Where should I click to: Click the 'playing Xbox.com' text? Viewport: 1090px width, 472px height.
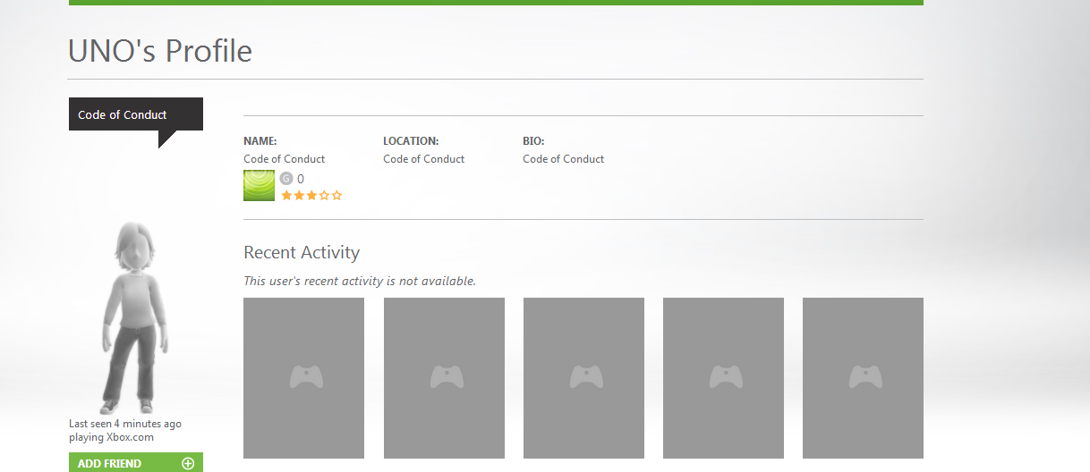point(112,437)
